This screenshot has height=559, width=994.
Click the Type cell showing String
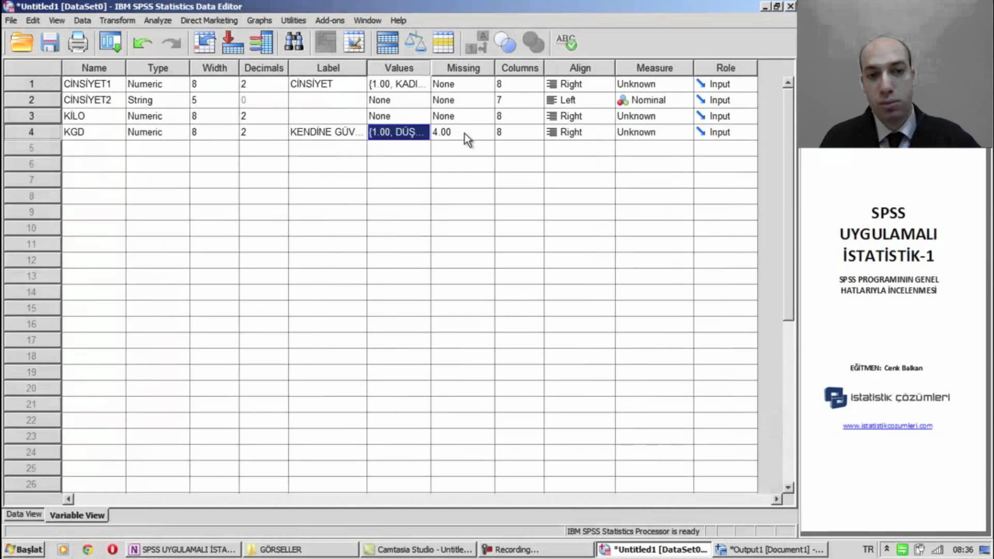click(157, 100)
